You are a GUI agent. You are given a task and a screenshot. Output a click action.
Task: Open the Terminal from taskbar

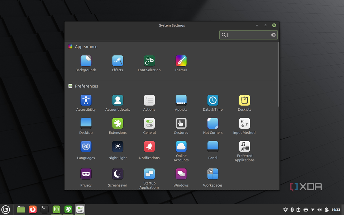click(x=44, y=210)
